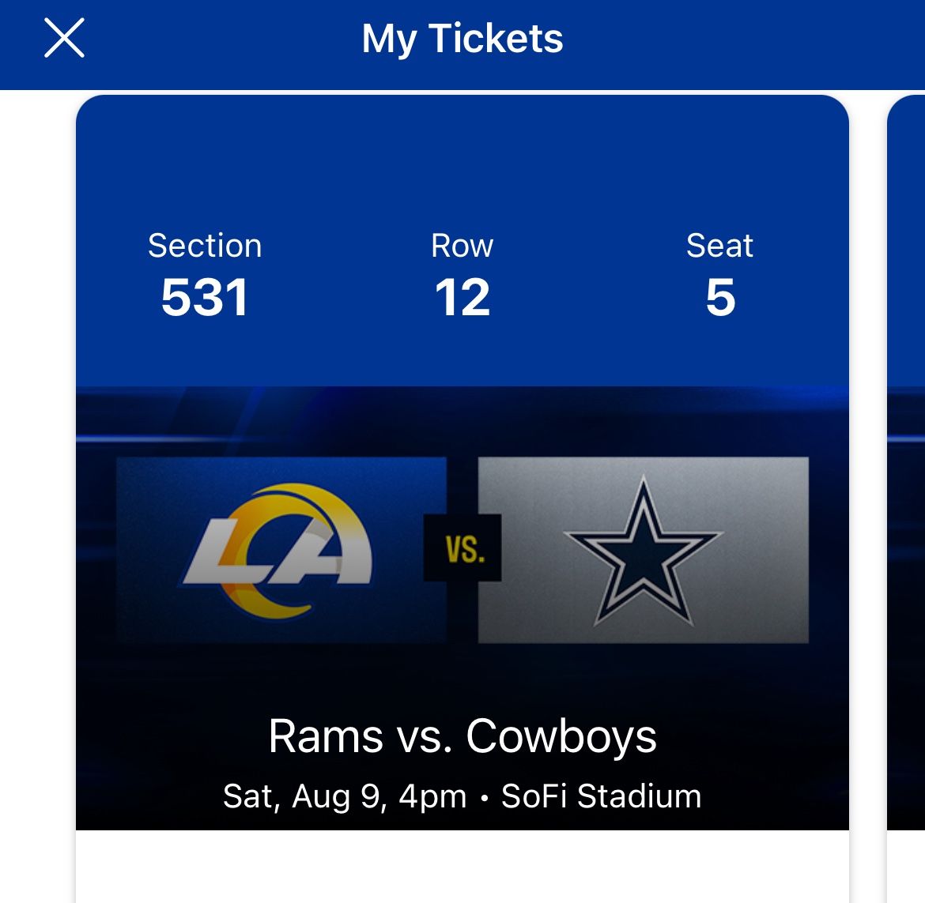Click the bullet separator before SoFi Stadium
This screenshot has height=903, width=925.
(484, 798)
